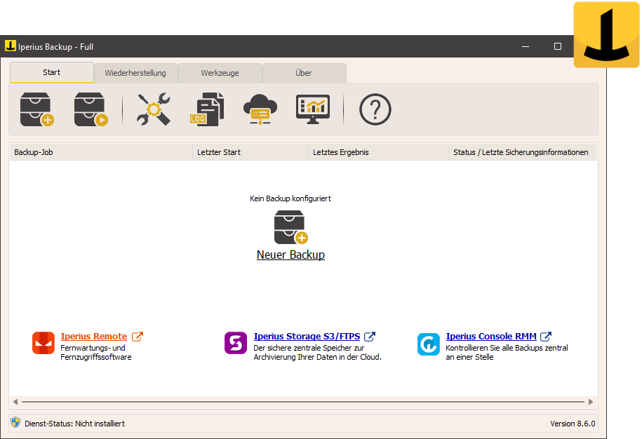Click external link icon beside Iperius Console RMM

pyautogui.click(x=546, y=337)
